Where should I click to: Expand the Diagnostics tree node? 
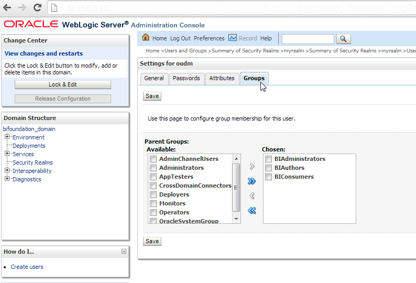[7, 178]
